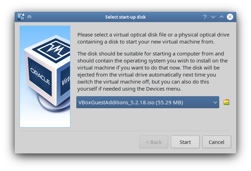This screenshot has height=171, width=251.
Task: Click the paragraph starting with Please select
Action: tap(153, 38)
